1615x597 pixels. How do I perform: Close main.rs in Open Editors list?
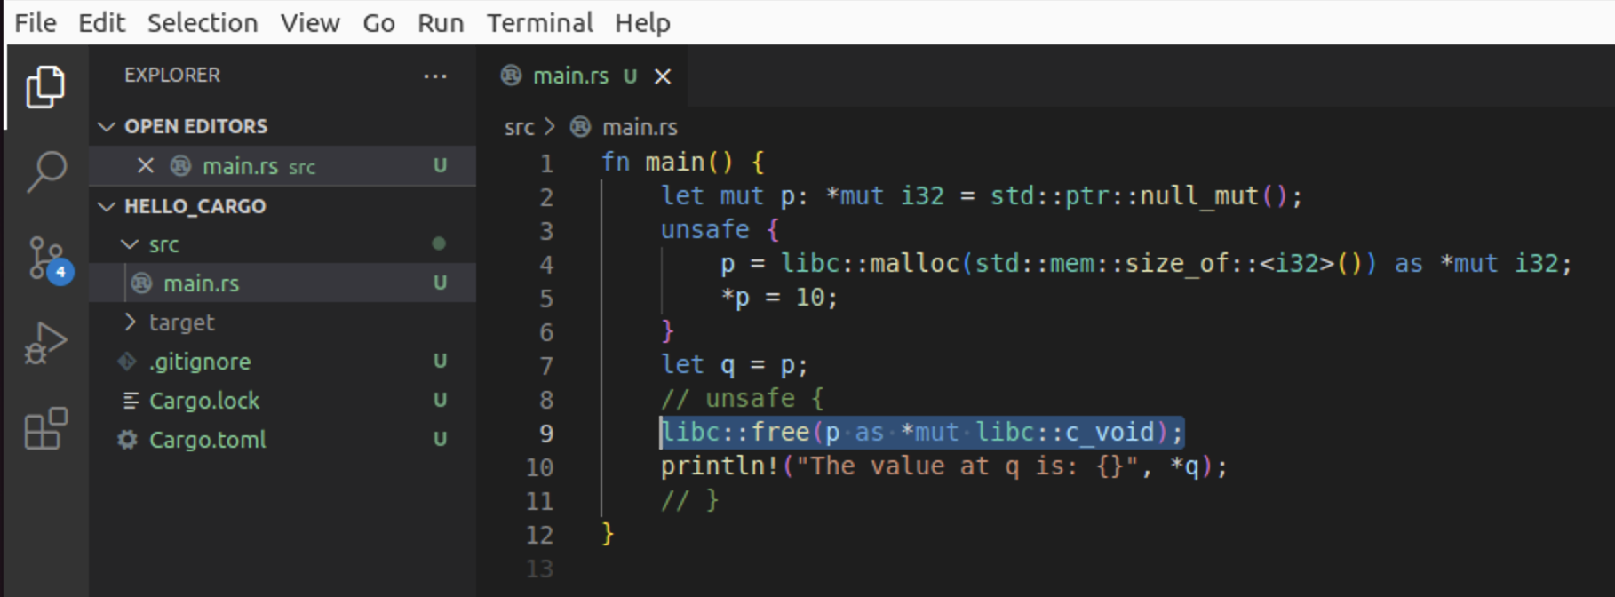tap(146, 166)
